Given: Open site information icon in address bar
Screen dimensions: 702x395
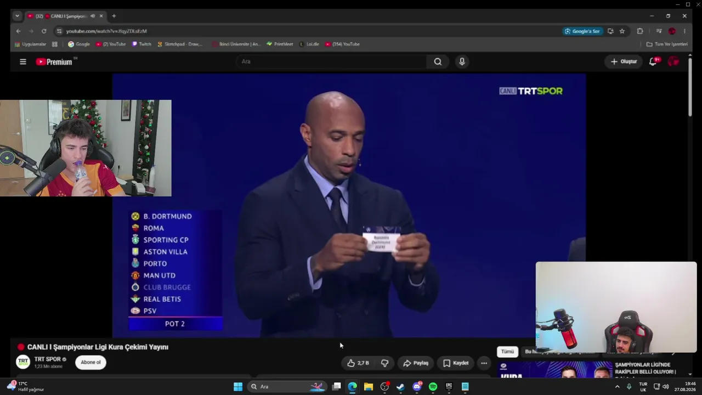Looking at the screenshot, I should point(59,31).
